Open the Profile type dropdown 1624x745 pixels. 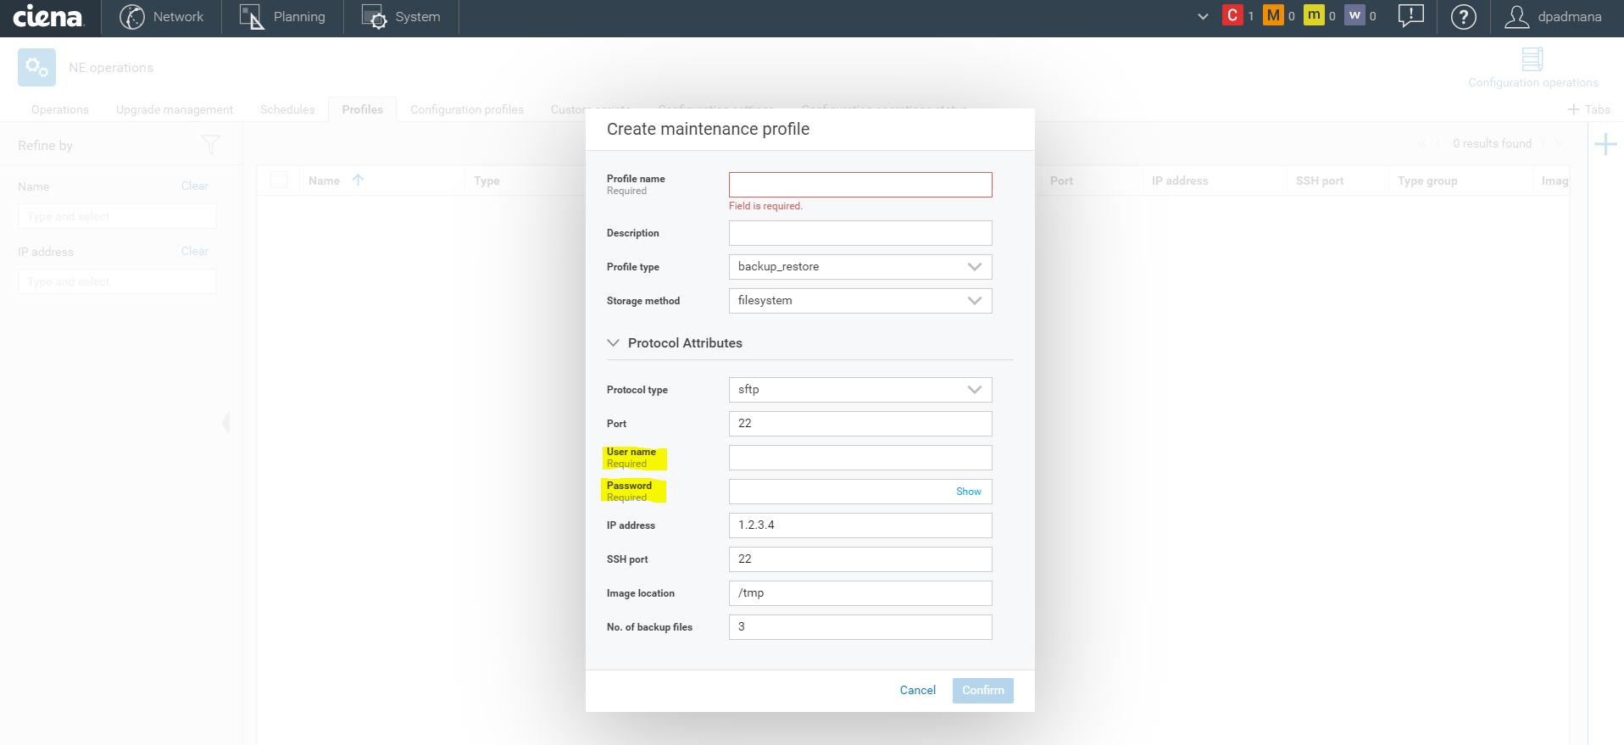pos(859,267)
